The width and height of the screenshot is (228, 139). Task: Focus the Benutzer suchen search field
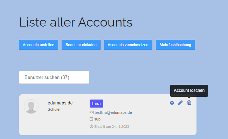click(54, 77)
